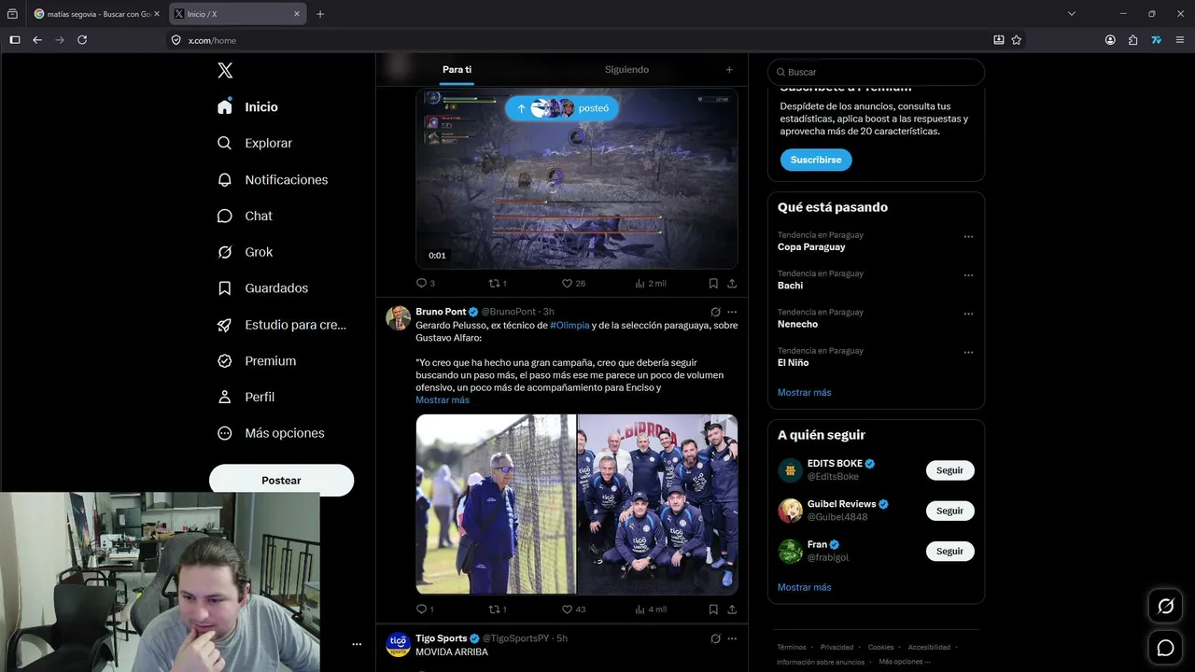Open Grok from the left sidebar
The height and width of the screenshot is (672, 1195).
[245, 252]
